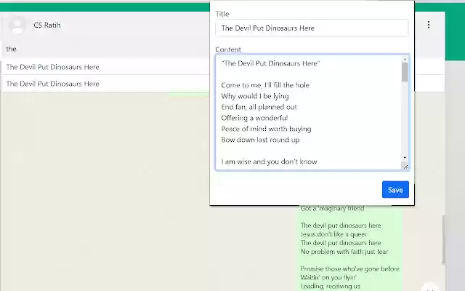Click the line 'Bow down last round up'

pyautogui.click(x=260, y=140)
